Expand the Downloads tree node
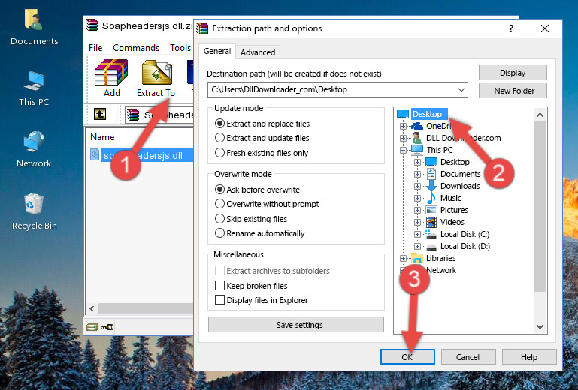Image resolution: width=578 pixels, height=390 pixels. pos(417,186)
